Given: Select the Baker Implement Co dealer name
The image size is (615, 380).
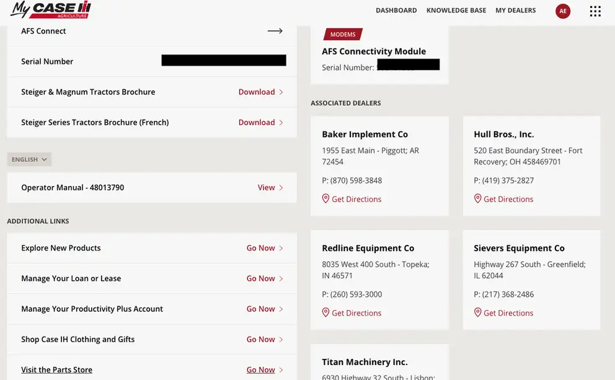Looking at the screenshot, I should tap(365, 134).
